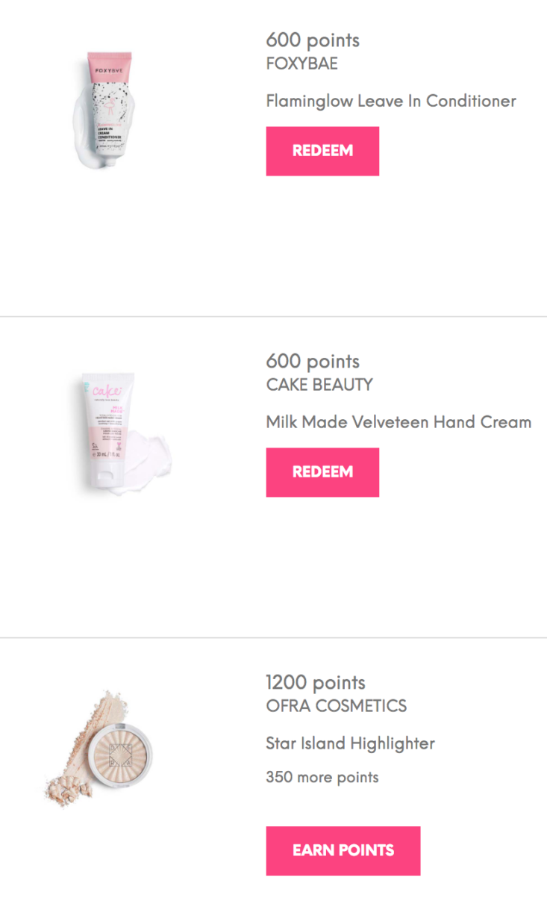This screenshot has height=901, width=547.
Task: Select the CAKE BEAUTY brand name
Action: click(319, 385)
